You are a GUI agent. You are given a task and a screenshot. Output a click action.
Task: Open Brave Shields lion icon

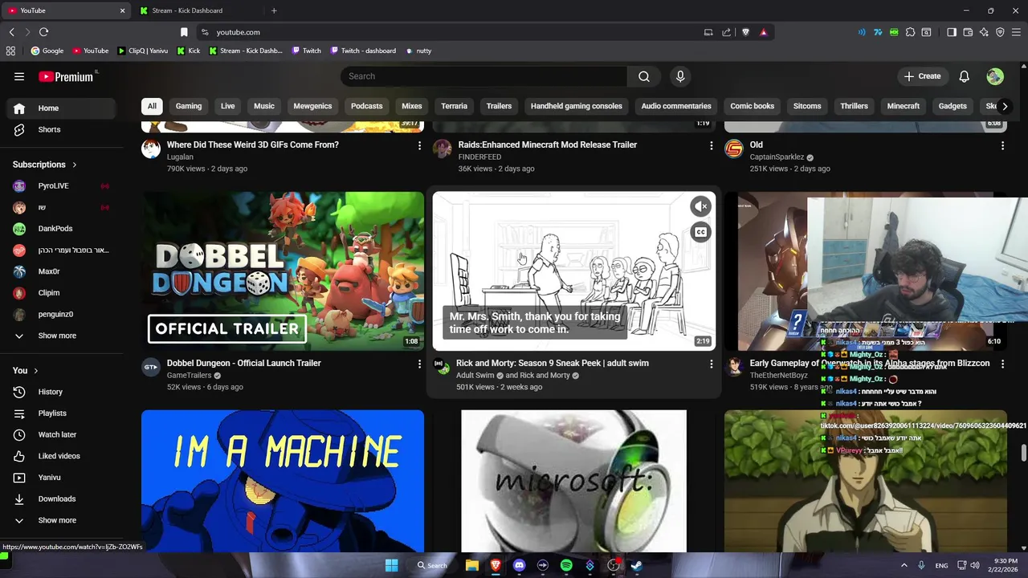coord(745,32)
